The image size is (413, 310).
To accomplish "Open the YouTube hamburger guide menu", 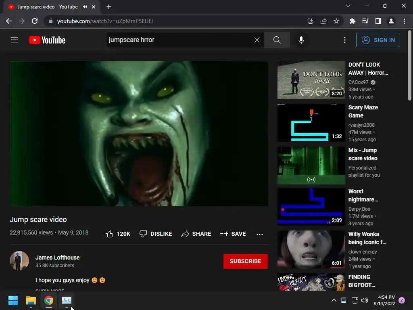I will (15, 40).
